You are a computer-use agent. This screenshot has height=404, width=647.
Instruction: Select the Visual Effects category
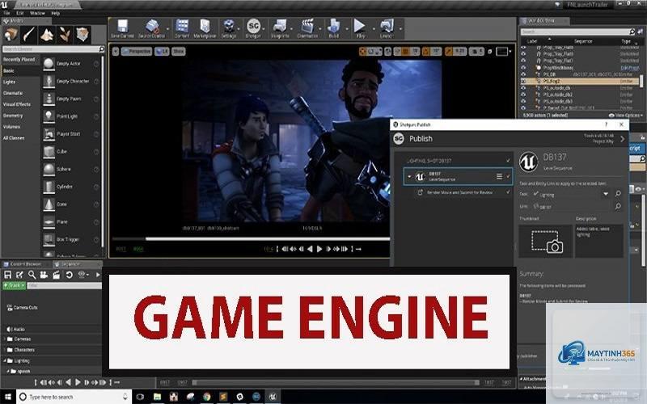[x=16, y=104]
